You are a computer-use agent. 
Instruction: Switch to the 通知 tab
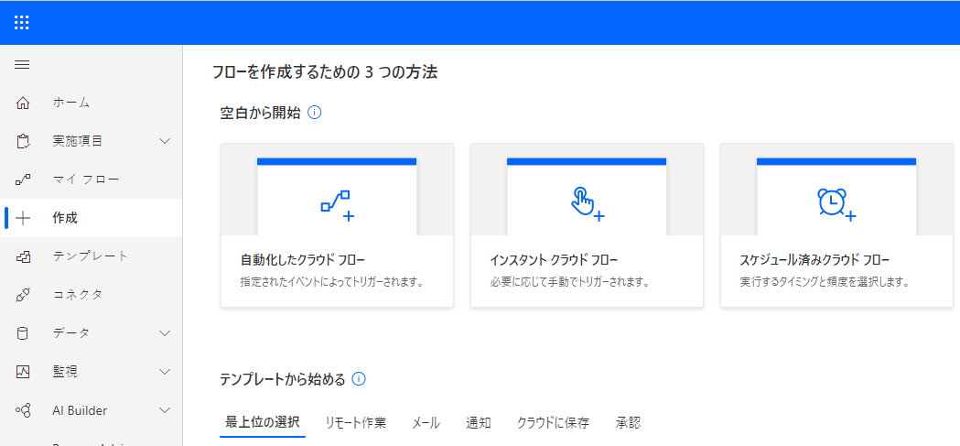point(478,423)
